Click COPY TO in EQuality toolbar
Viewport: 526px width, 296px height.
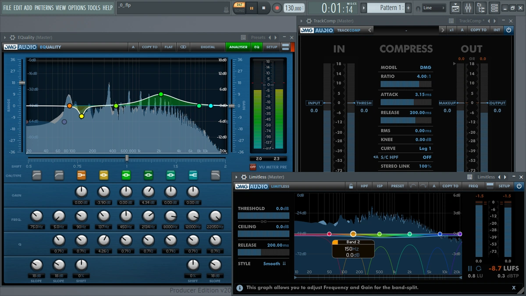point(149,47)
